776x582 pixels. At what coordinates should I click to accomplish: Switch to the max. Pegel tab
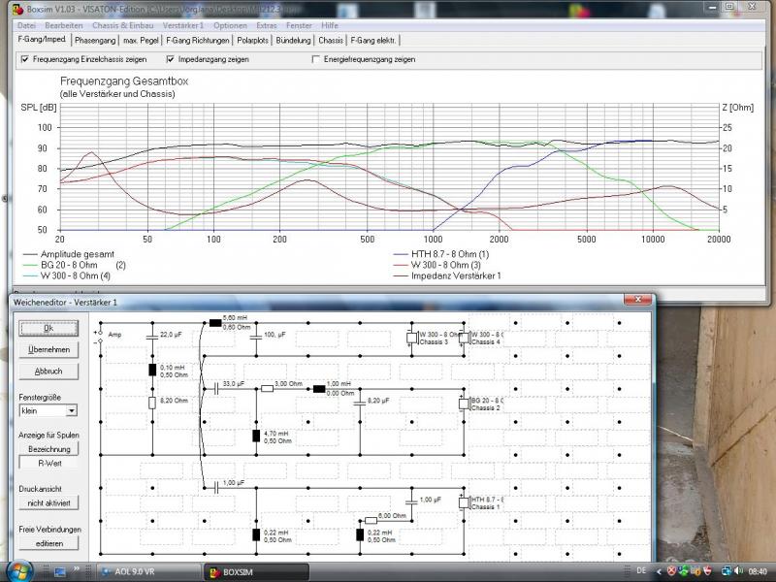[x=141, y=41]
